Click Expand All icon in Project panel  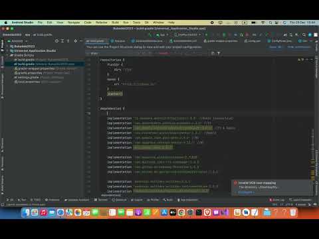[x=62, y=41]
